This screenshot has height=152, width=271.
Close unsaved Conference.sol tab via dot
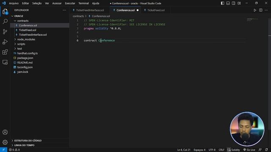tap(138, 10)
